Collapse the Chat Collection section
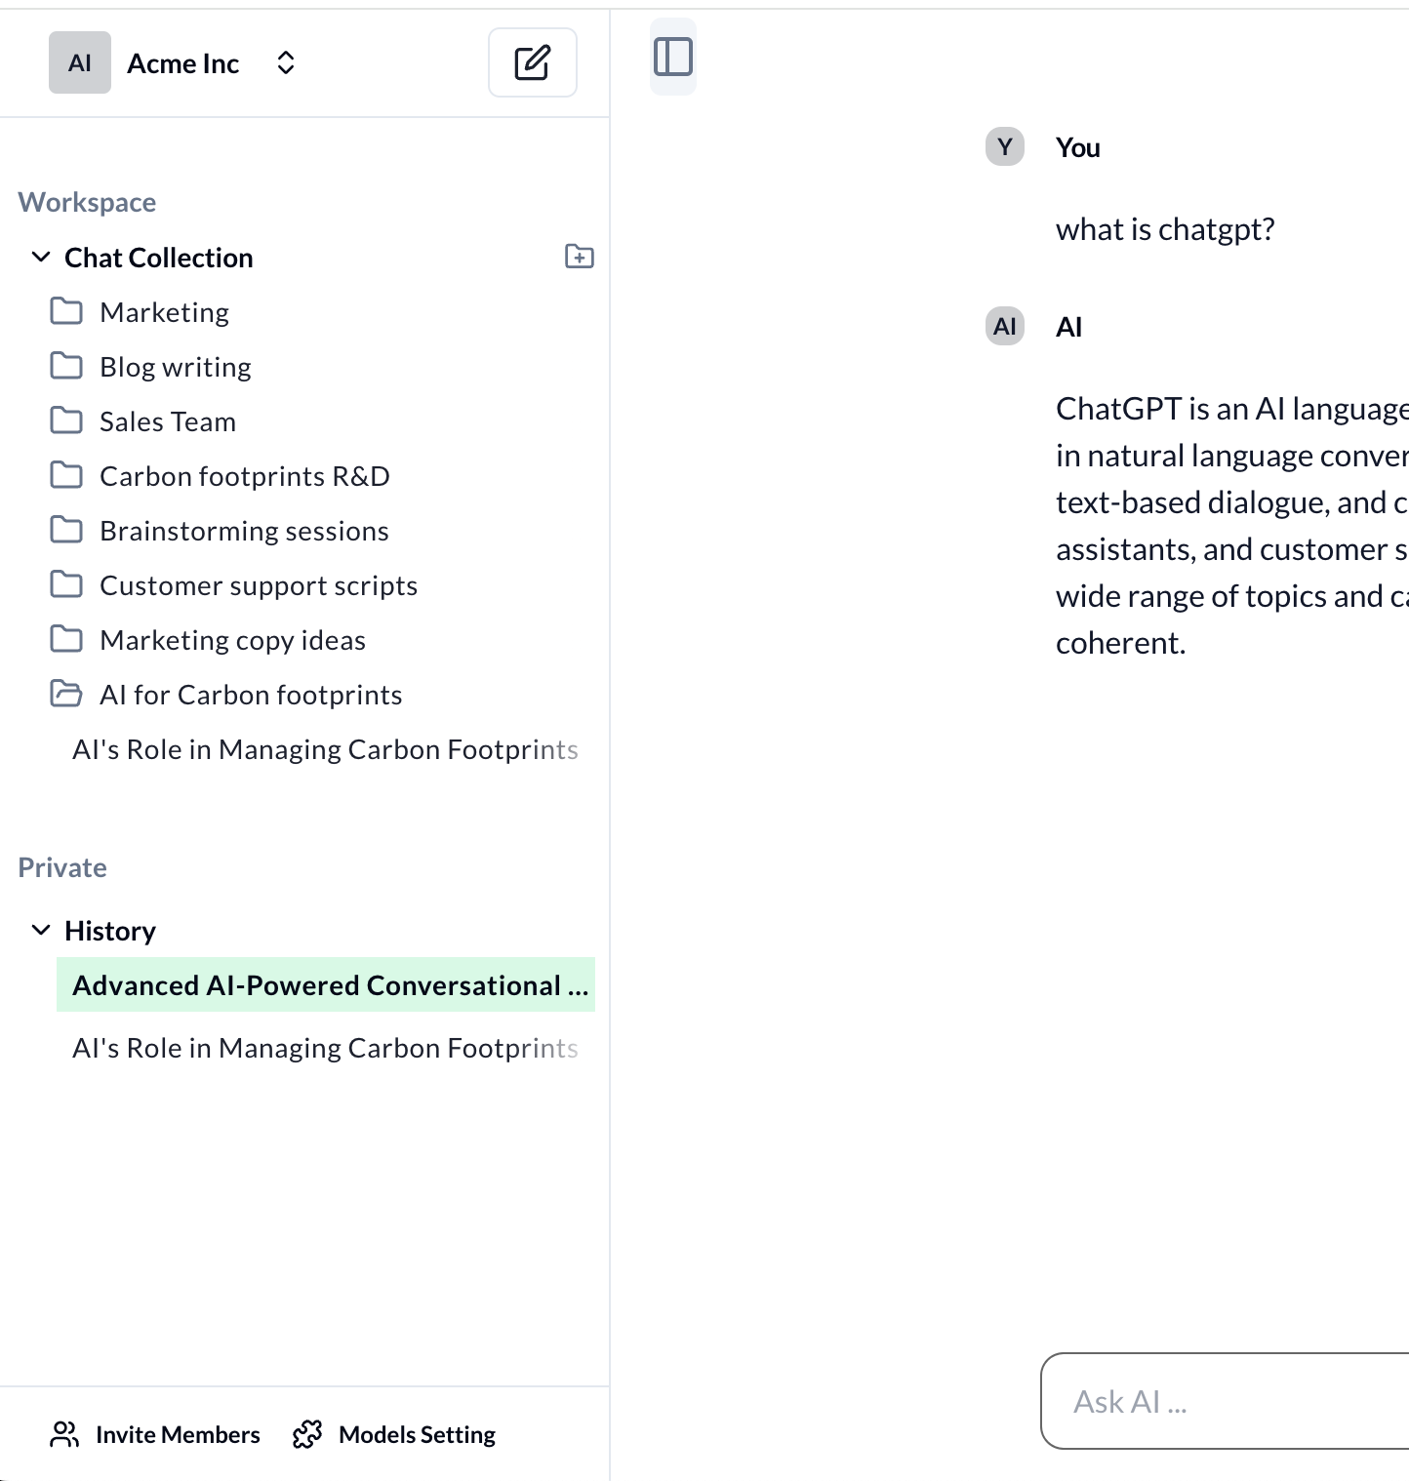The width and height of the screenshot is (1409, 1481). coord(41,257)
